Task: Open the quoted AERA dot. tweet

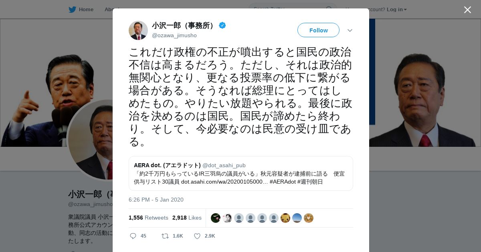Action: [241, 173]
